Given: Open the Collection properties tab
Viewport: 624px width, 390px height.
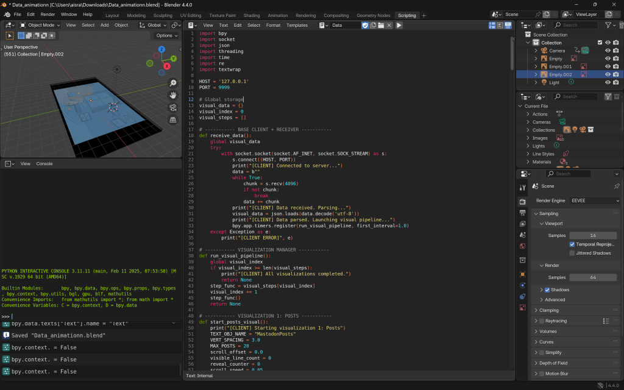Looking at the screenshot, I should click(522, 260).
